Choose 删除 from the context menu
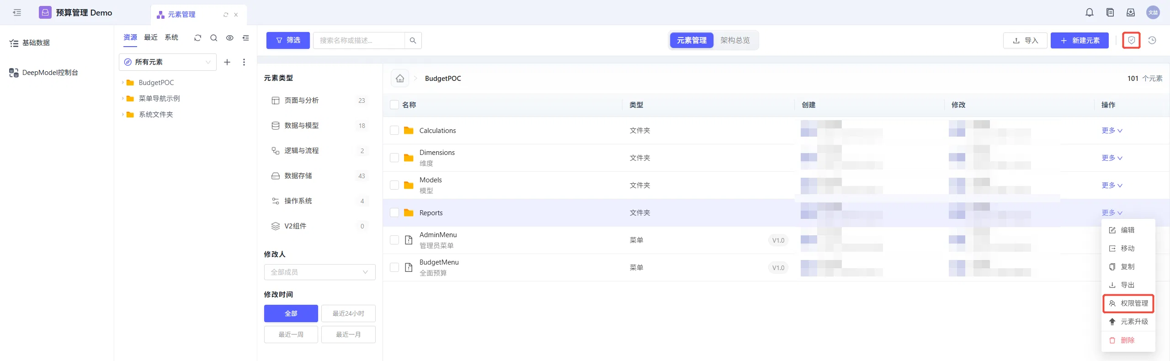Viewport: 1170px width, 361px height. (x=1128, y=340)
